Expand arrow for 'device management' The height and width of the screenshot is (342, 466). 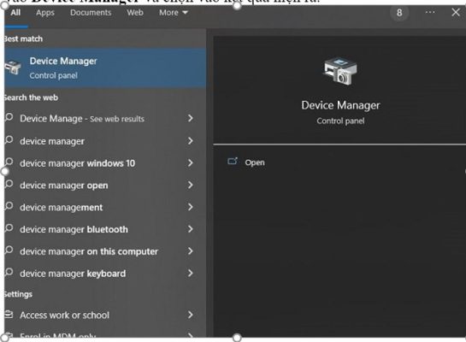click(191, 207)
